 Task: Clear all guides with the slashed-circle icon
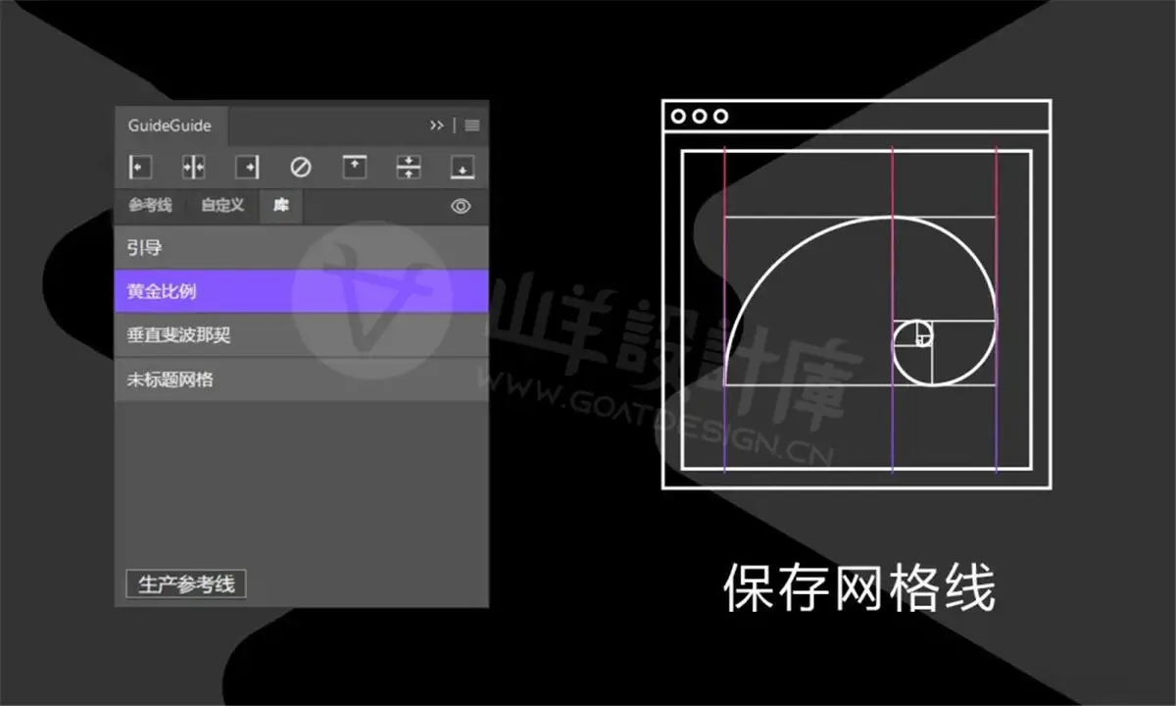pyautogui.click(x=301, y=168)
